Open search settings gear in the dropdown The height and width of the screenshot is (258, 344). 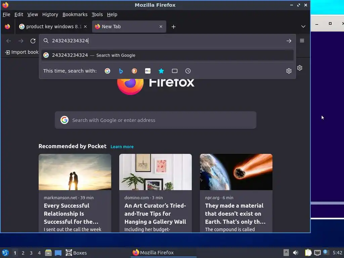[289, 71]
